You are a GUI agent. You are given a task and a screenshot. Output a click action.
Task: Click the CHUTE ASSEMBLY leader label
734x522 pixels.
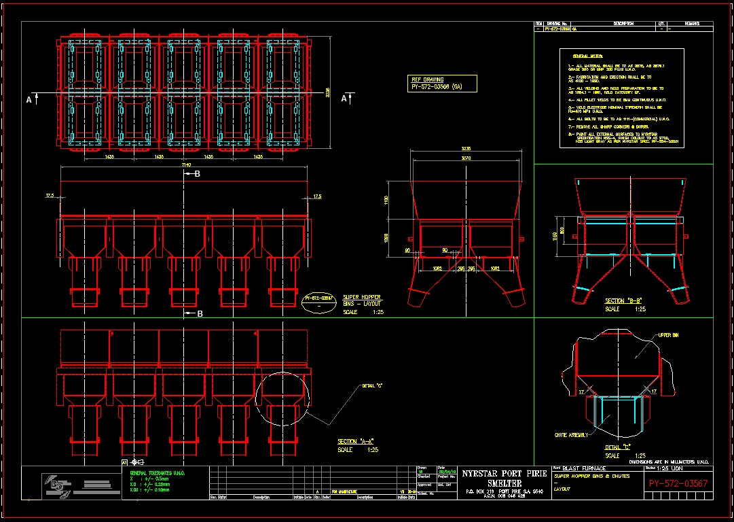pos(571,435)
